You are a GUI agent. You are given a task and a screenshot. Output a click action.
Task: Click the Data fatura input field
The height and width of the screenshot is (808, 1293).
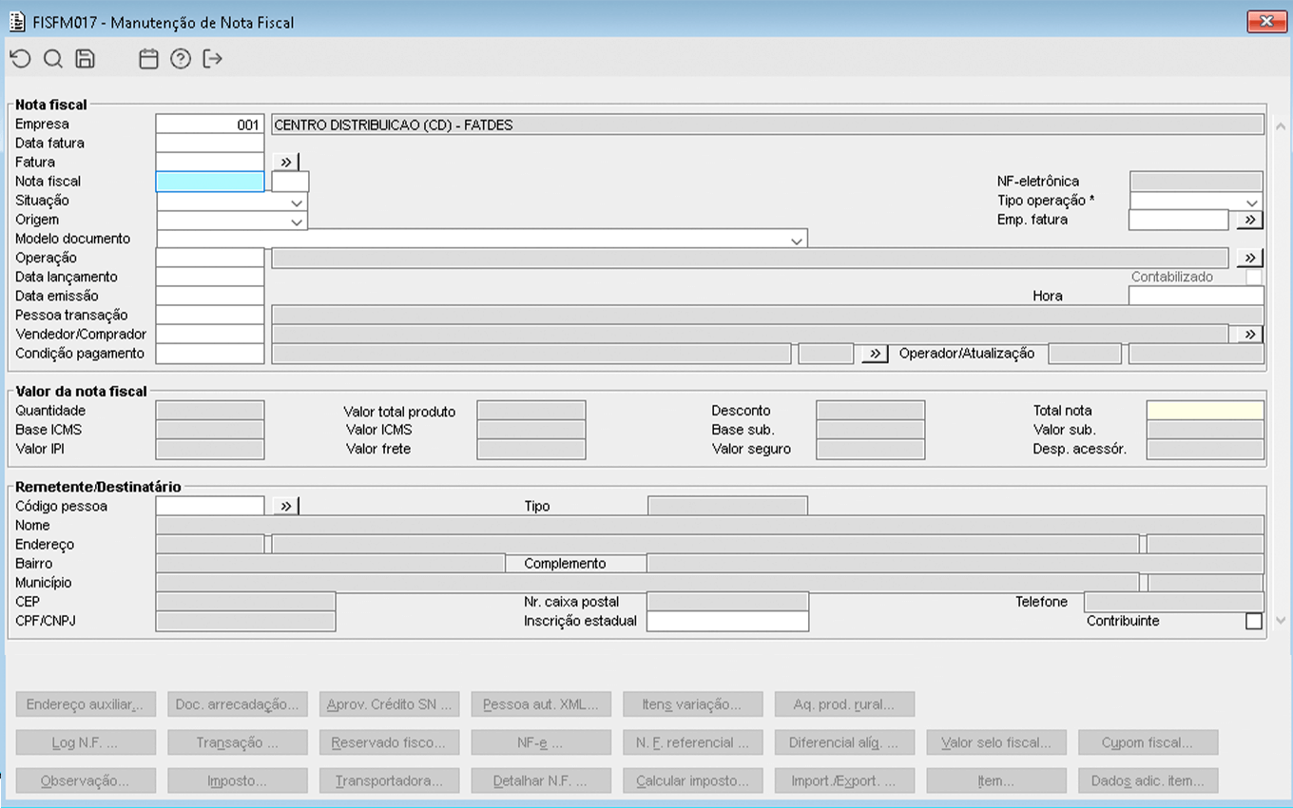(x=210, y=144)
